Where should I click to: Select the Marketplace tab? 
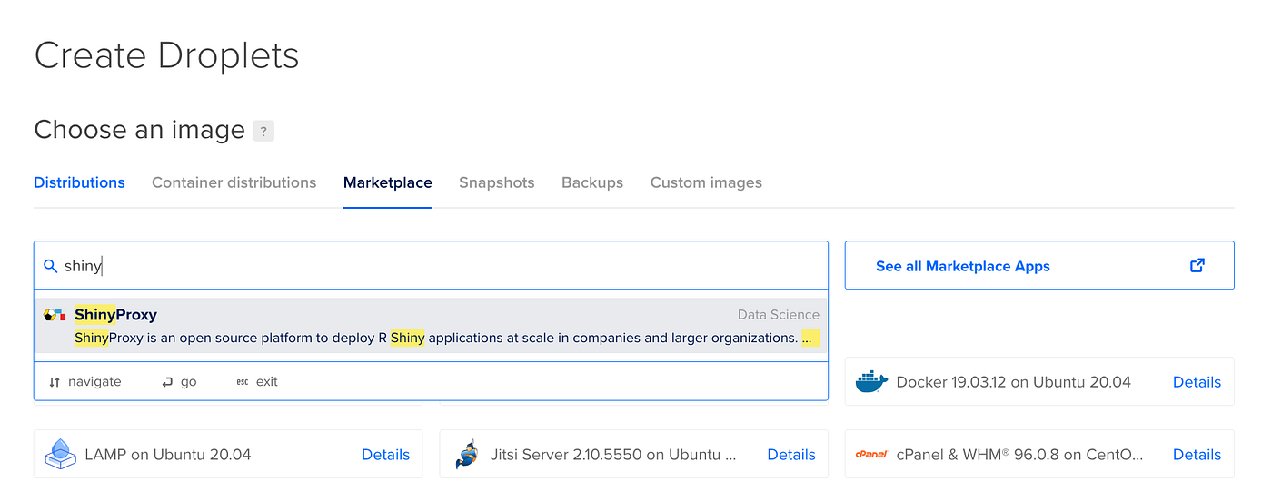[388, 182]
